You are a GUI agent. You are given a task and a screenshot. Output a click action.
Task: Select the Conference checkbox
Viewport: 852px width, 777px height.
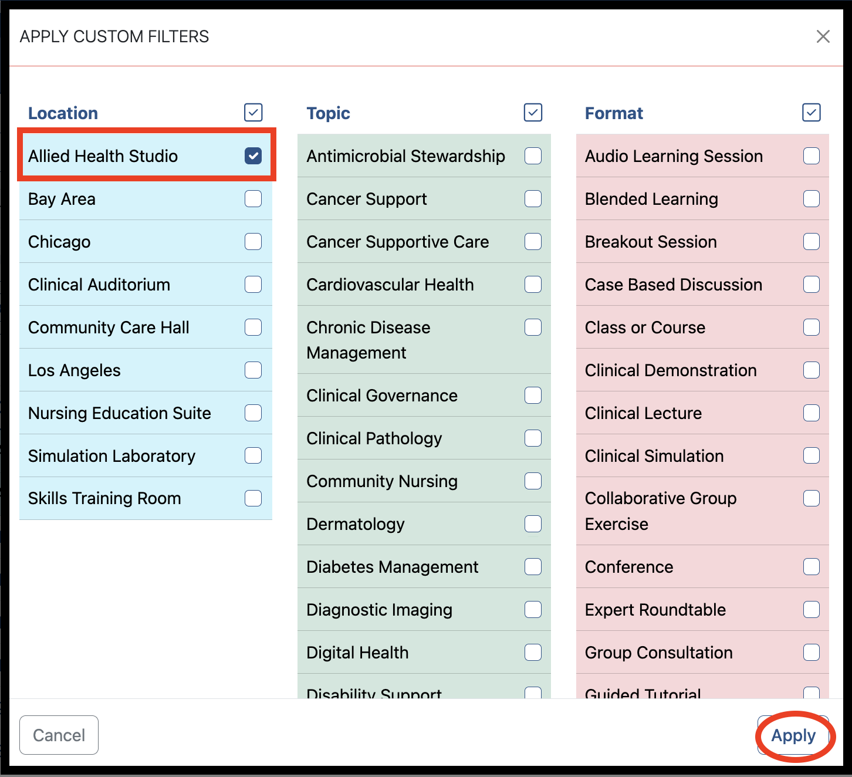click(x=812, y=567)
